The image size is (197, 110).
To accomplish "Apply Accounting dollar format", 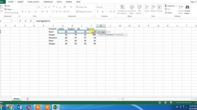I will (x=98, y=12).
